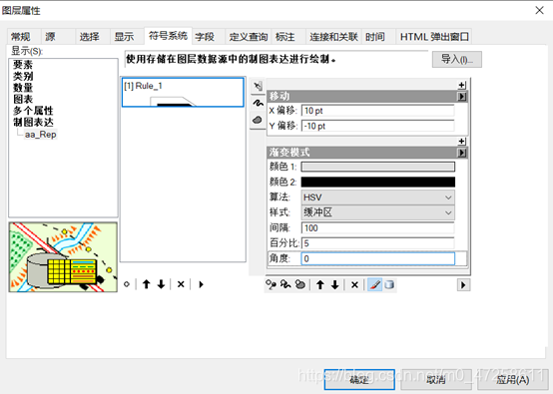Viewport: 553px width, 394px height.
Task: Move Rule_1 up using rule list arrow
Action: pyautogui.click(x=146, y=284)
